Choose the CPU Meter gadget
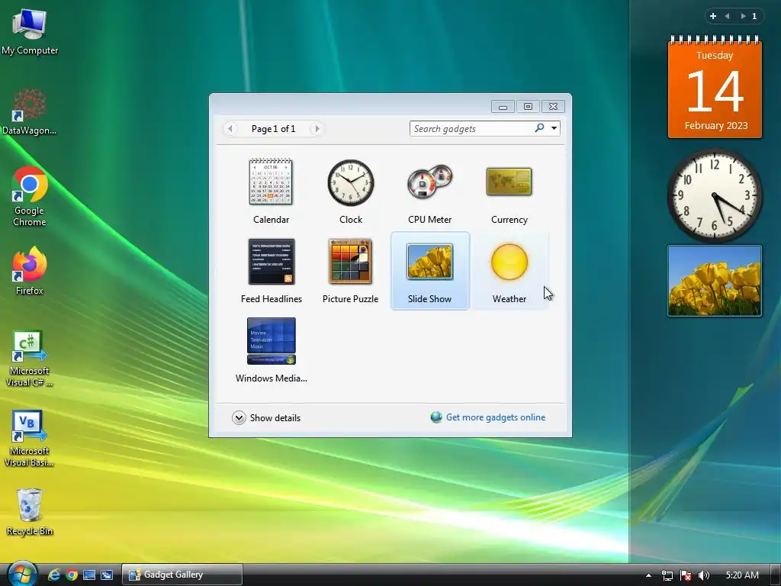This screenshot has width=781, height=586. (x=430, y=192)
